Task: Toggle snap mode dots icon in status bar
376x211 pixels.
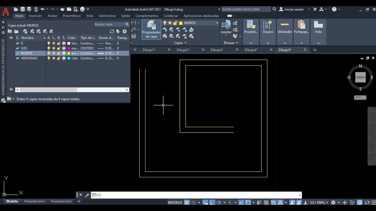Action: (194, 203)
